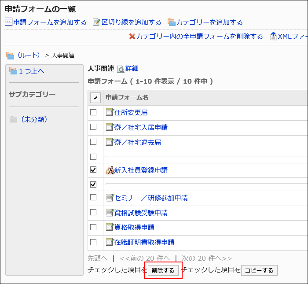Click the <<前の 20 件へ pagination link

point(145,258)
